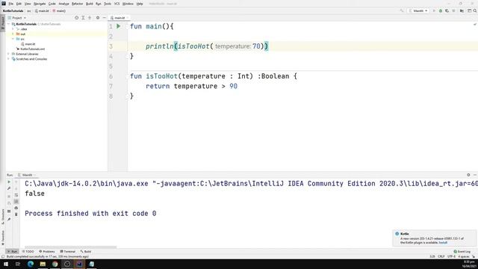478x269 pixels.
Task: Click the Build hammer icon in top toolbar
Action: [x=402, y=10]
